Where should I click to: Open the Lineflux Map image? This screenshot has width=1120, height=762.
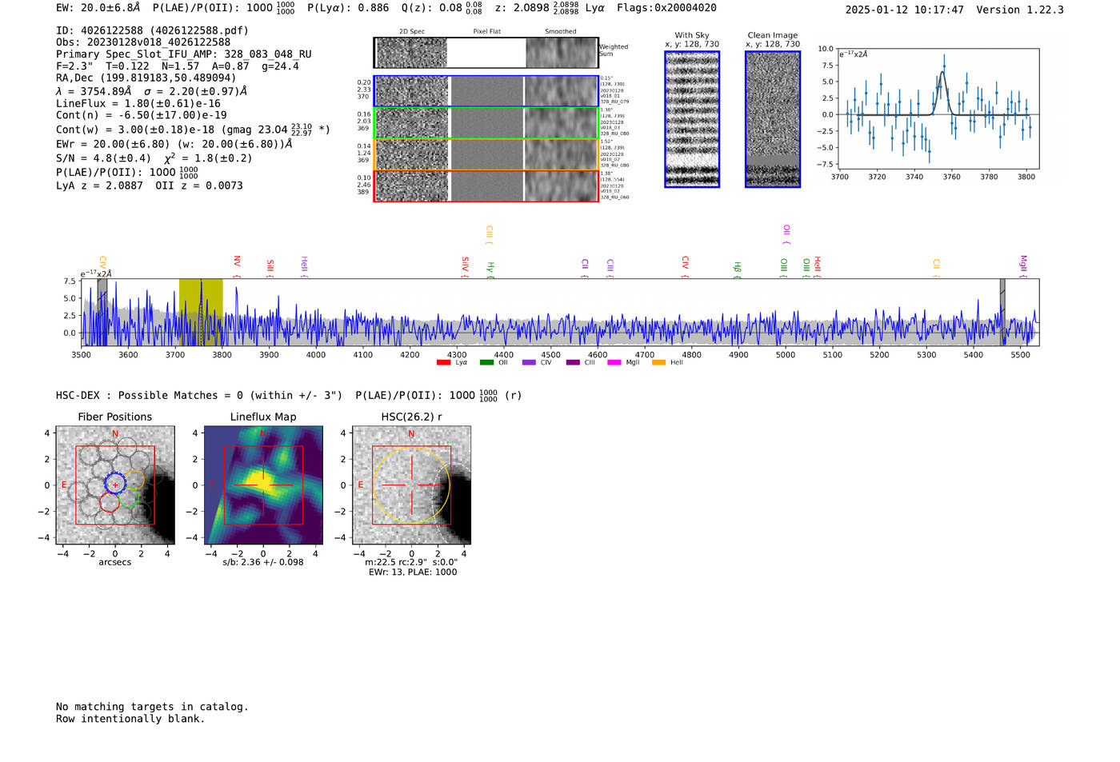pos(263,485)
